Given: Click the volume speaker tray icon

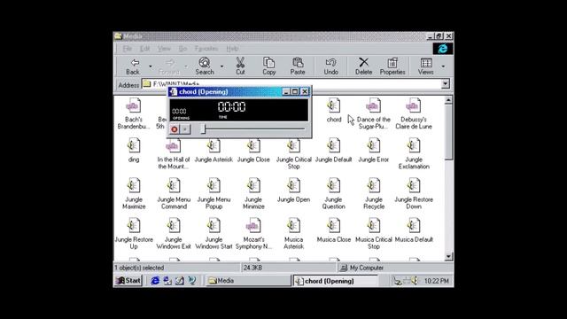Looking at the screenshot, I should click(x=415, y=280).
